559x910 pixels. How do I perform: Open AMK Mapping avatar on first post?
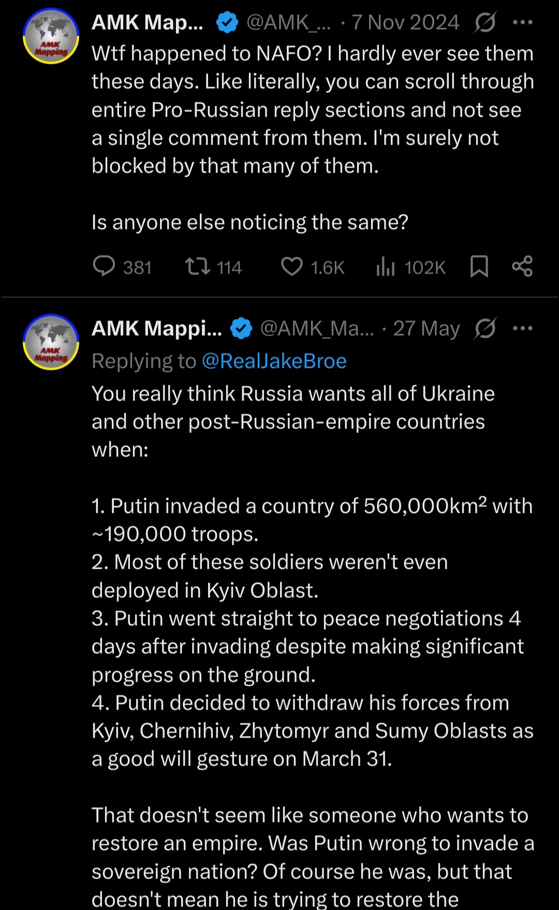(x=51, y=36)
